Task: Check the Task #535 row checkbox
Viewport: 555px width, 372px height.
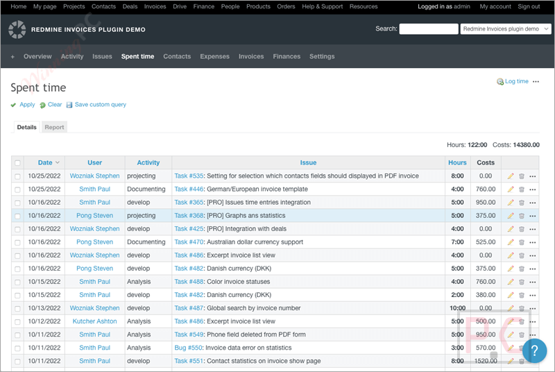Action: 17,176
